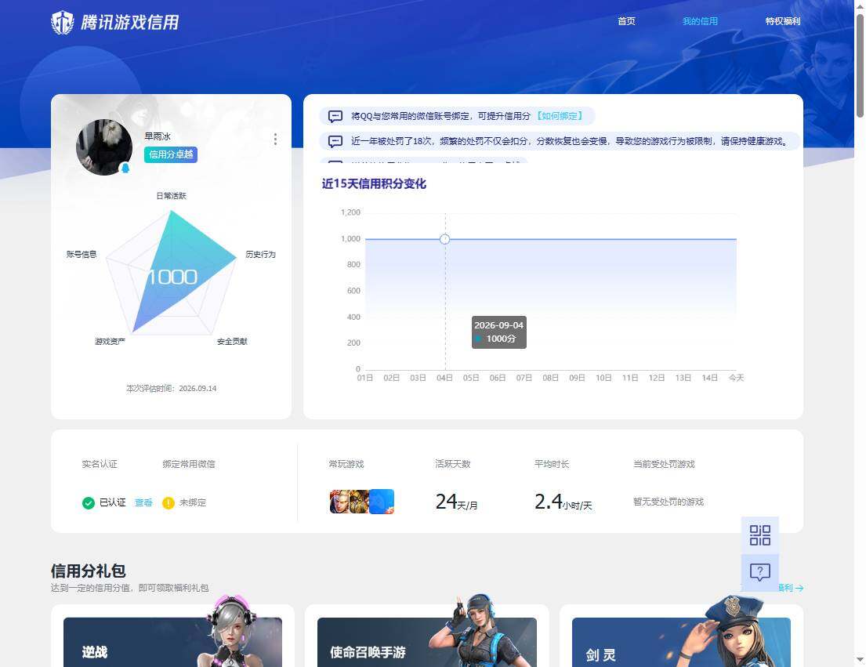The image size is (866, 667).
Task: Click the 24天/月 active days value
Action: [x=456, y=502]
